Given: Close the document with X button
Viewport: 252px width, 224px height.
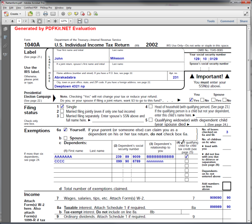Looking at the screenshot, I should pyautogui.click(x=248, y=8).
